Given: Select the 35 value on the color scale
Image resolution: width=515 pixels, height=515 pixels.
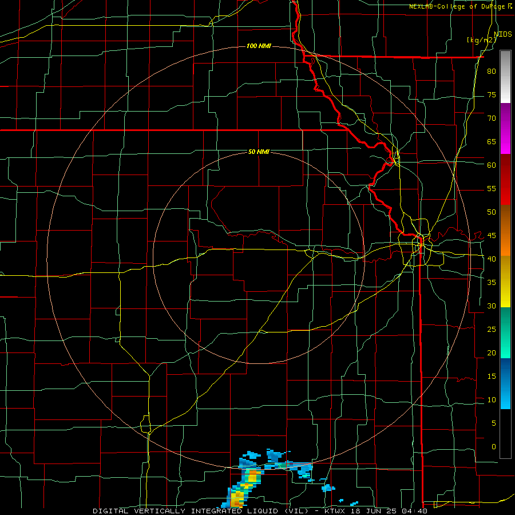Looking at the screenshot, I should [x=492, y=283].
